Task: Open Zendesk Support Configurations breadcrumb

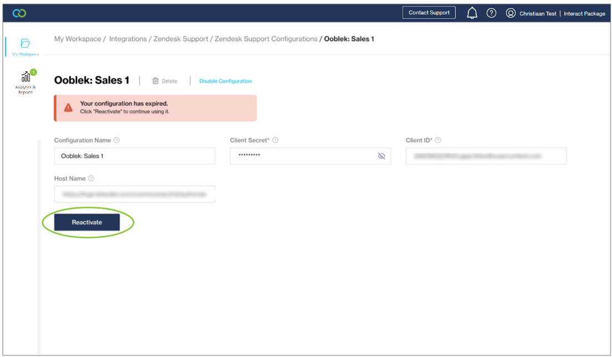Action: tap(266, 39)
